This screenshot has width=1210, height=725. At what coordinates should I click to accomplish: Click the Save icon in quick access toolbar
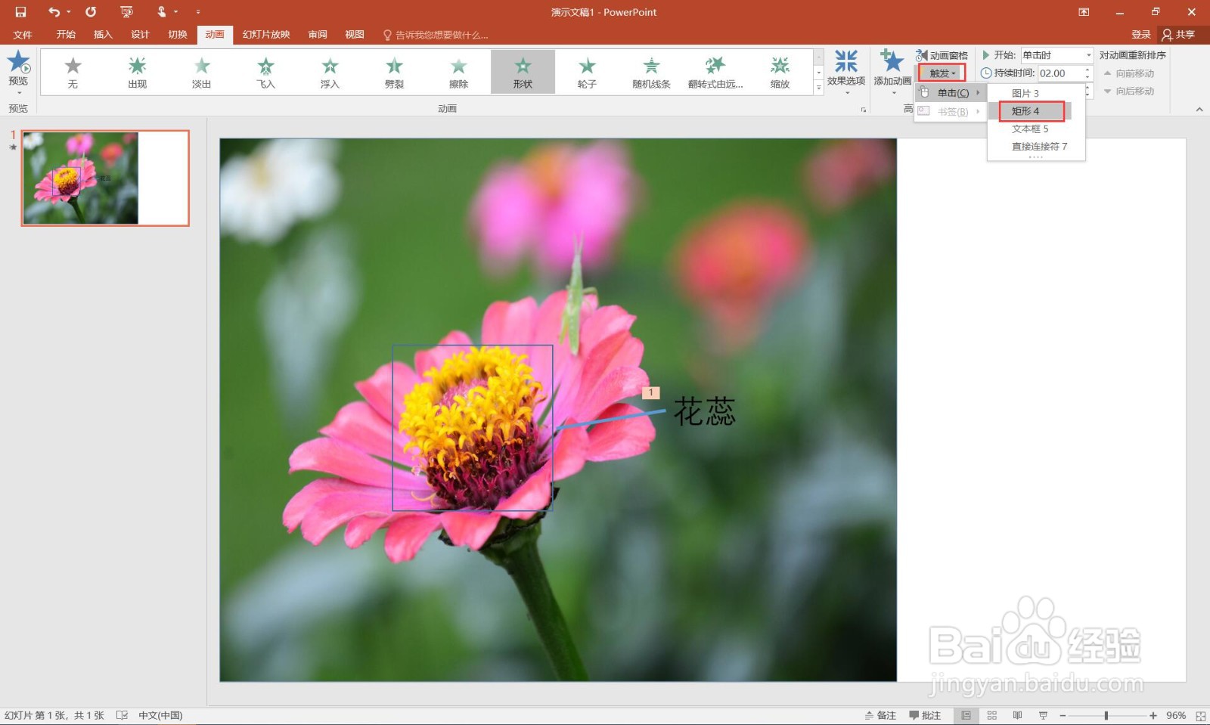pos(20,12)
